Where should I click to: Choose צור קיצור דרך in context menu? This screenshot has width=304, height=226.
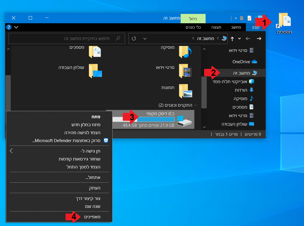point(59,198)
